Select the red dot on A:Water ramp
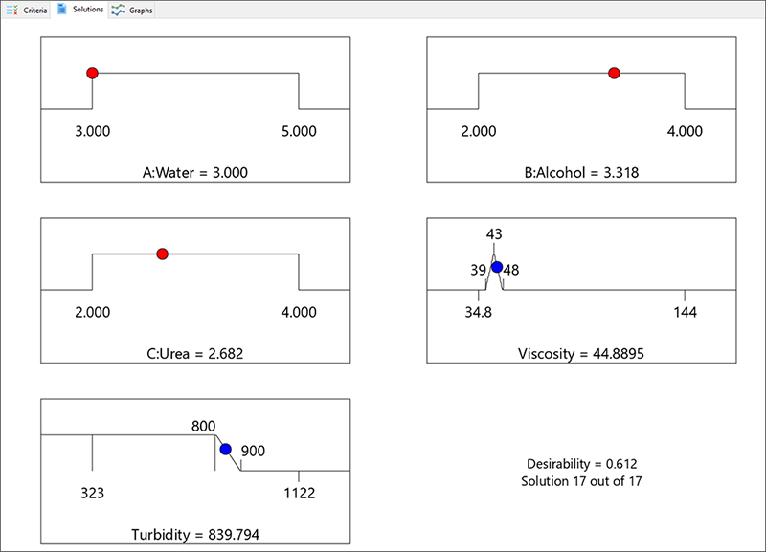The height and width of the screenshot is (552, 766). click(x=92, y=73)
